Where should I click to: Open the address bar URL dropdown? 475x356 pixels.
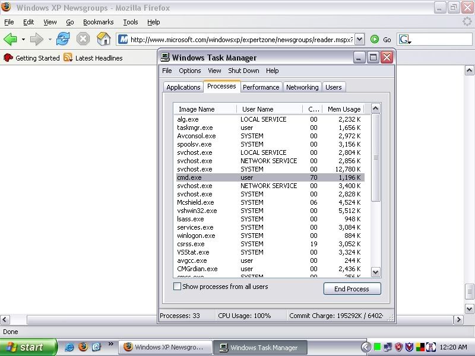pos(359,39)
